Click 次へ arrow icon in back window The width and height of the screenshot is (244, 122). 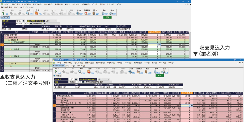pos(20,13)
